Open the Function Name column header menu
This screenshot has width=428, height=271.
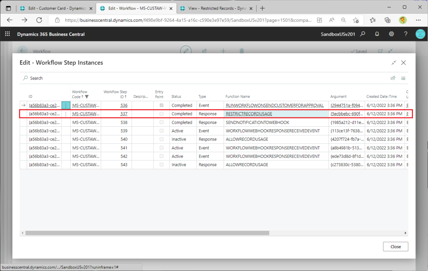(x=237, y=97)
